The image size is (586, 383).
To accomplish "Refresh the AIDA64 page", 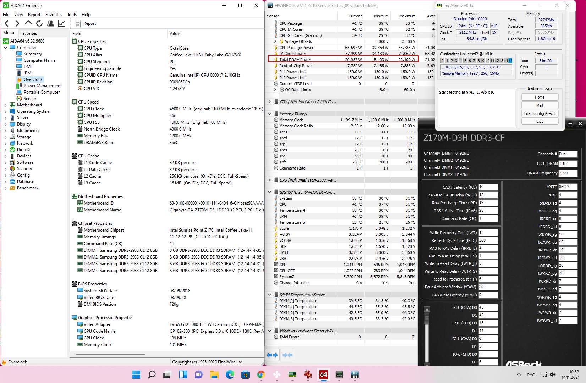I will pos(39,23).
